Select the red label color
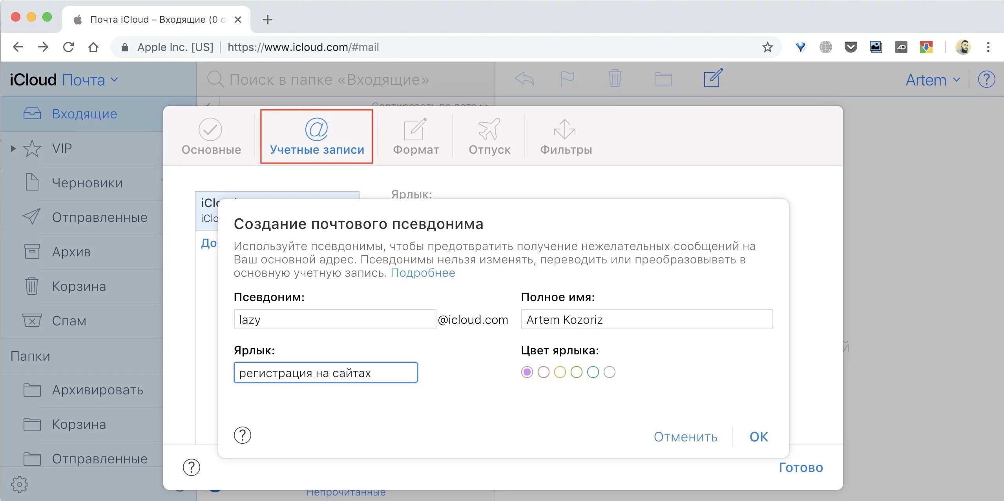1004x501 pixels. (x=543, y=372)
